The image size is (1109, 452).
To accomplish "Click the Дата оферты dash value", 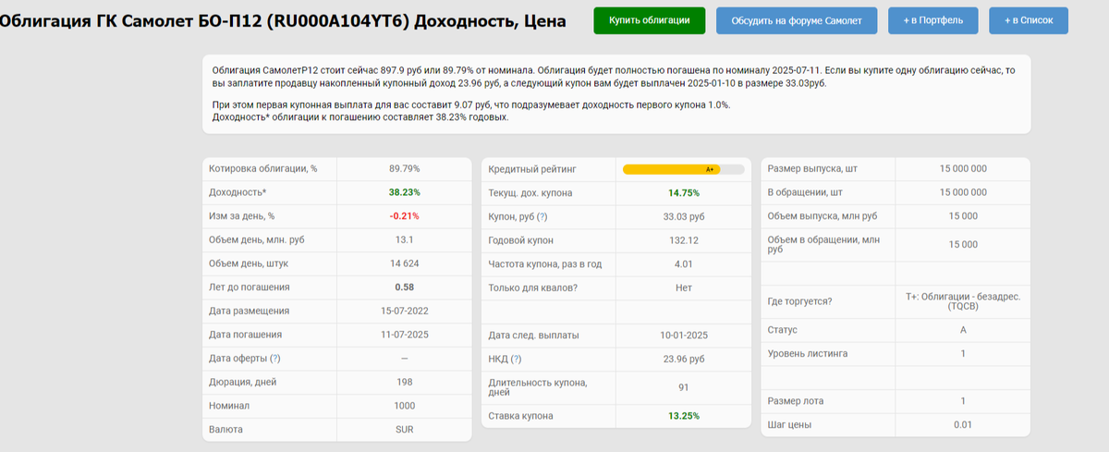I will click(404, 359).
